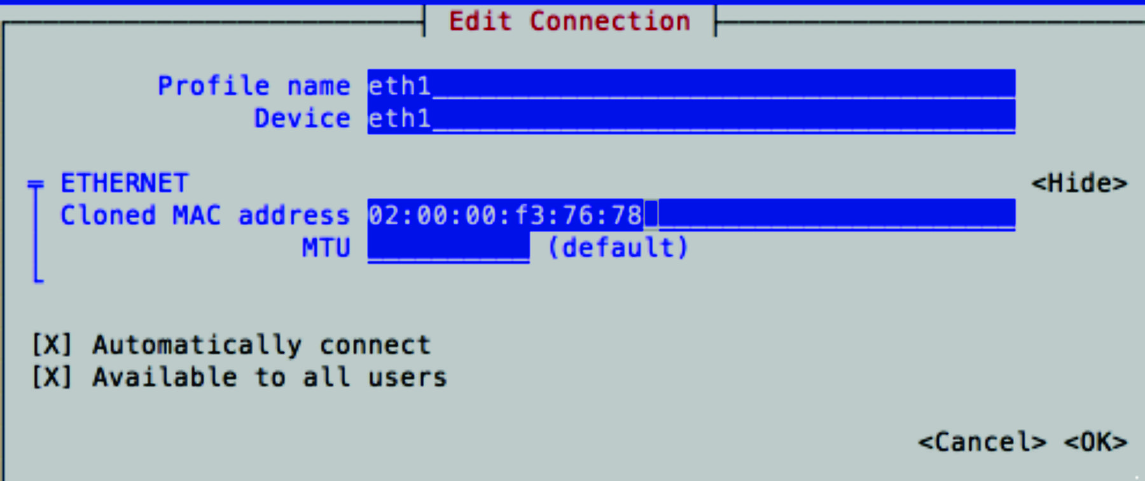Collapse the ETHERNET section via Hide

point(1079,183)
